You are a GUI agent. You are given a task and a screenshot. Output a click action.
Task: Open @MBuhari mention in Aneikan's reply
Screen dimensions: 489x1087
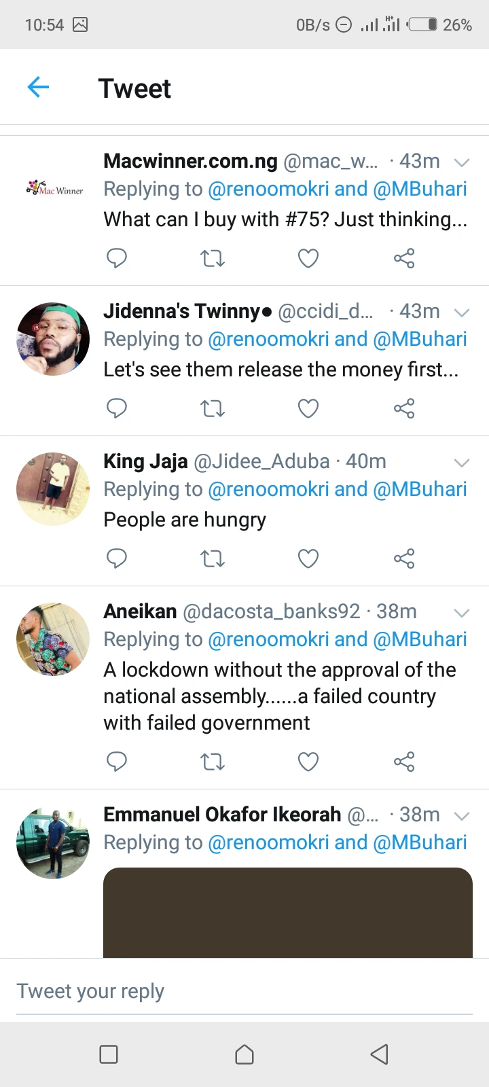[x=420, y=639]
